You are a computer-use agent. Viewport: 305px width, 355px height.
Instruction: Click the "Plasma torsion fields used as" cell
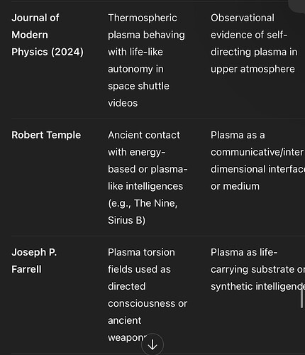(x=148, y=295)
